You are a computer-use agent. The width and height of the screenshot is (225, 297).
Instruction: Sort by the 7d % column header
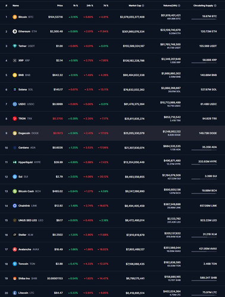coord(106,5)
